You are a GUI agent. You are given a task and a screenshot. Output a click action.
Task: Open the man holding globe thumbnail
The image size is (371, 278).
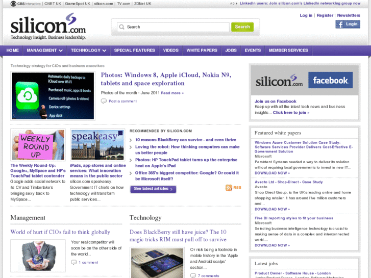click(x=38, y=256)
